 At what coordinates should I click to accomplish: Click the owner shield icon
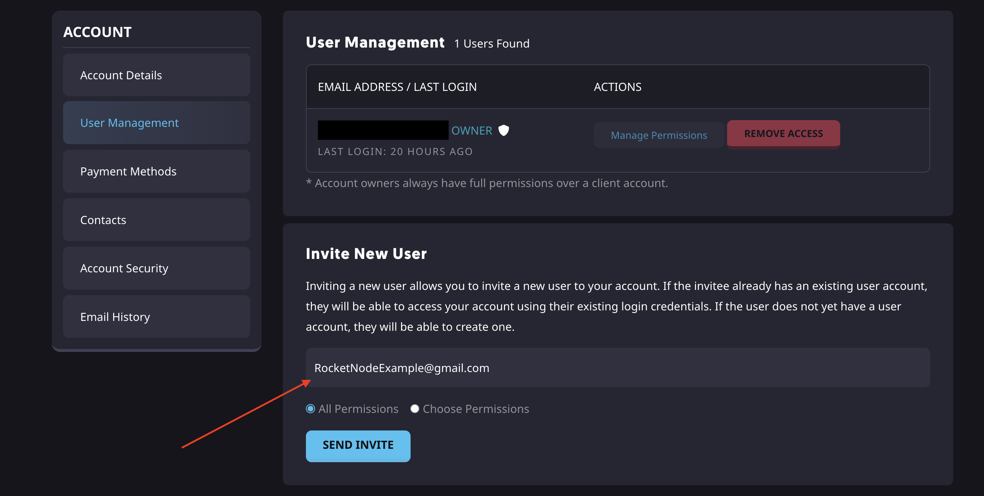tap(504, 131)
